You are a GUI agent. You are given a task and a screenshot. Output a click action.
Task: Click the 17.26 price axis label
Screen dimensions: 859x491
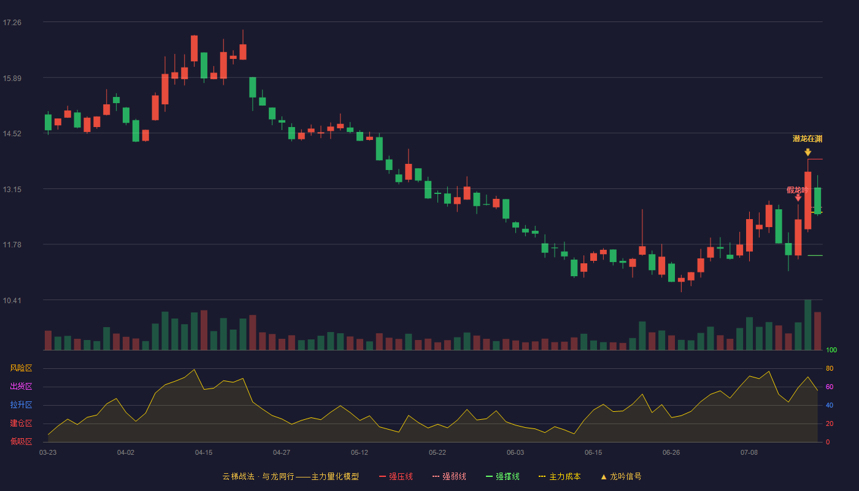point(12,23)
